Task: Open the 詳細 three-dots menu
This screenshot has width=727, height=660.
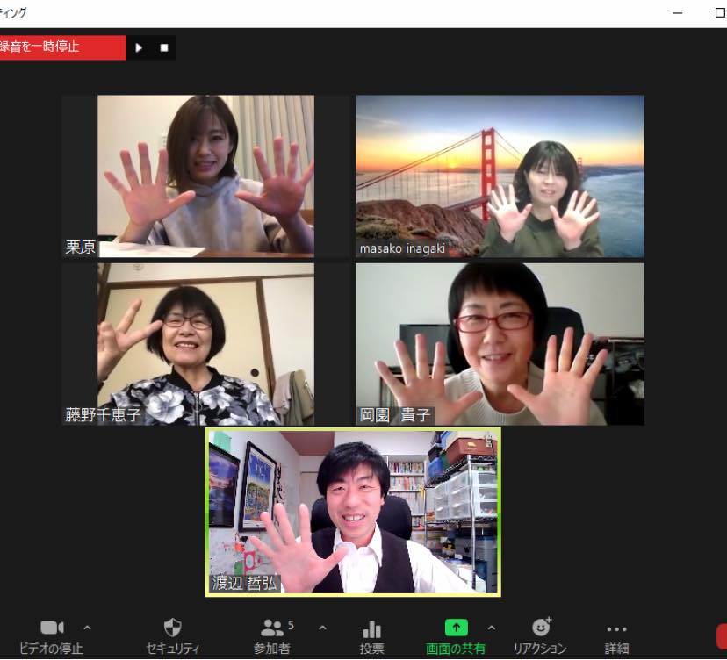Action: point(616,629)
